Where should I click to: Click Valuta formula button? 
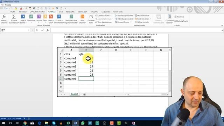142,22
